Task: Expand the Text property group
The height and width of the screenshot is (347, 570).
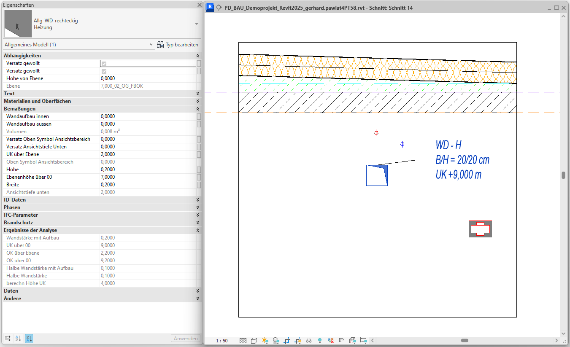Action: click(197, 94)
